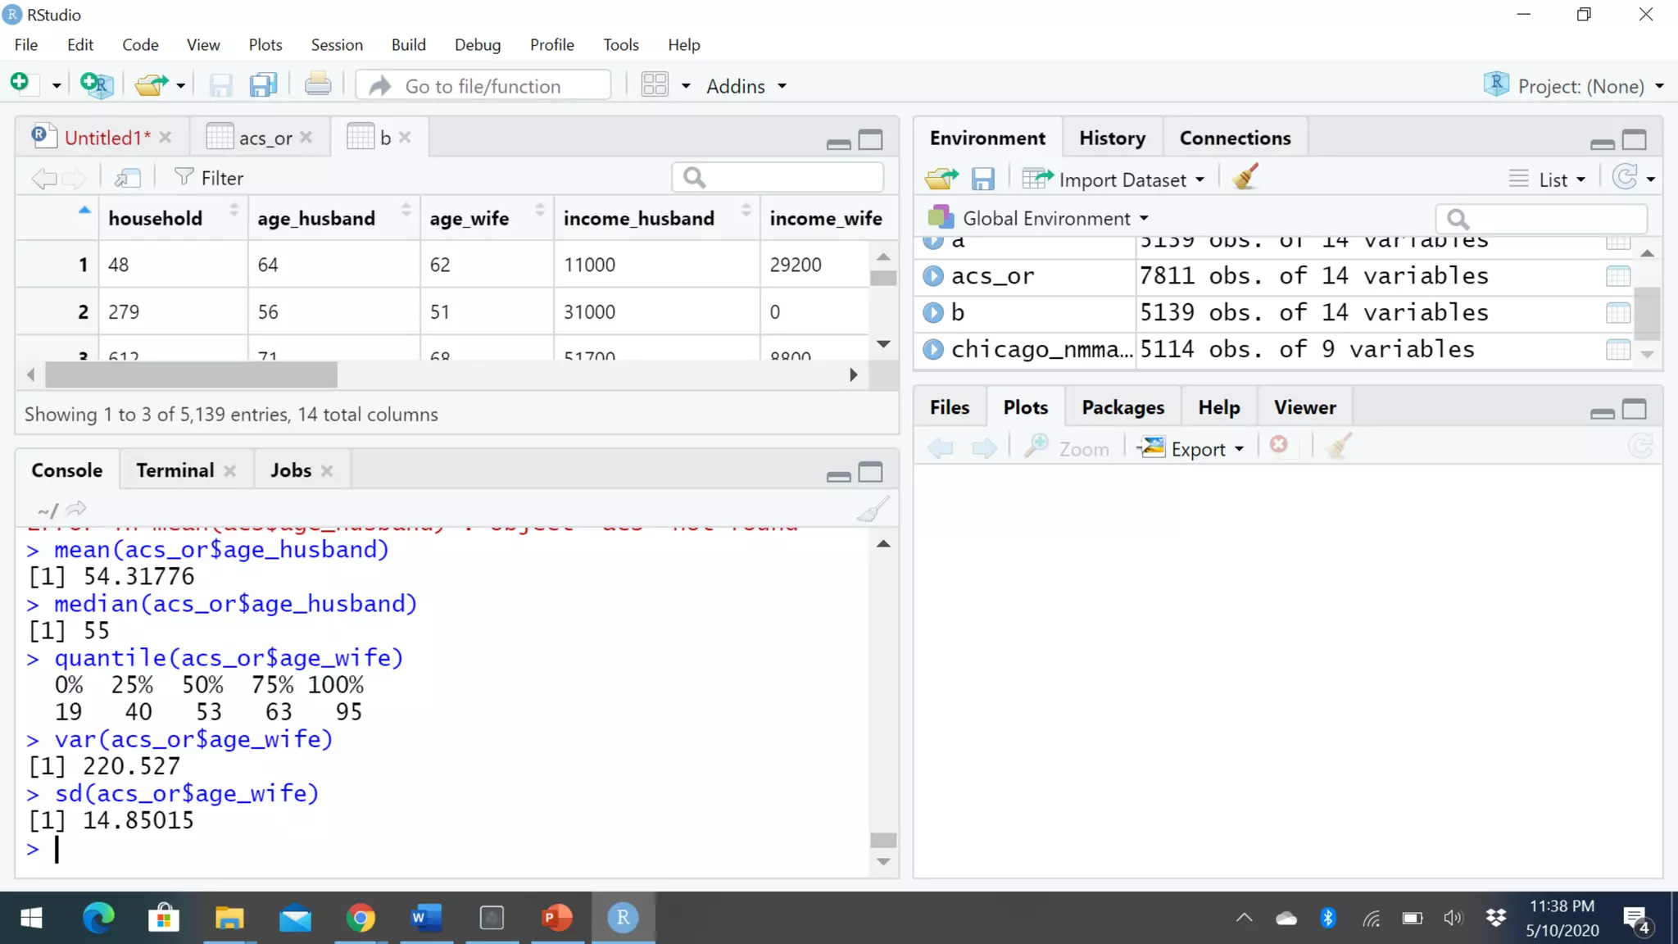Close the Jobs tab

[327, 471]
